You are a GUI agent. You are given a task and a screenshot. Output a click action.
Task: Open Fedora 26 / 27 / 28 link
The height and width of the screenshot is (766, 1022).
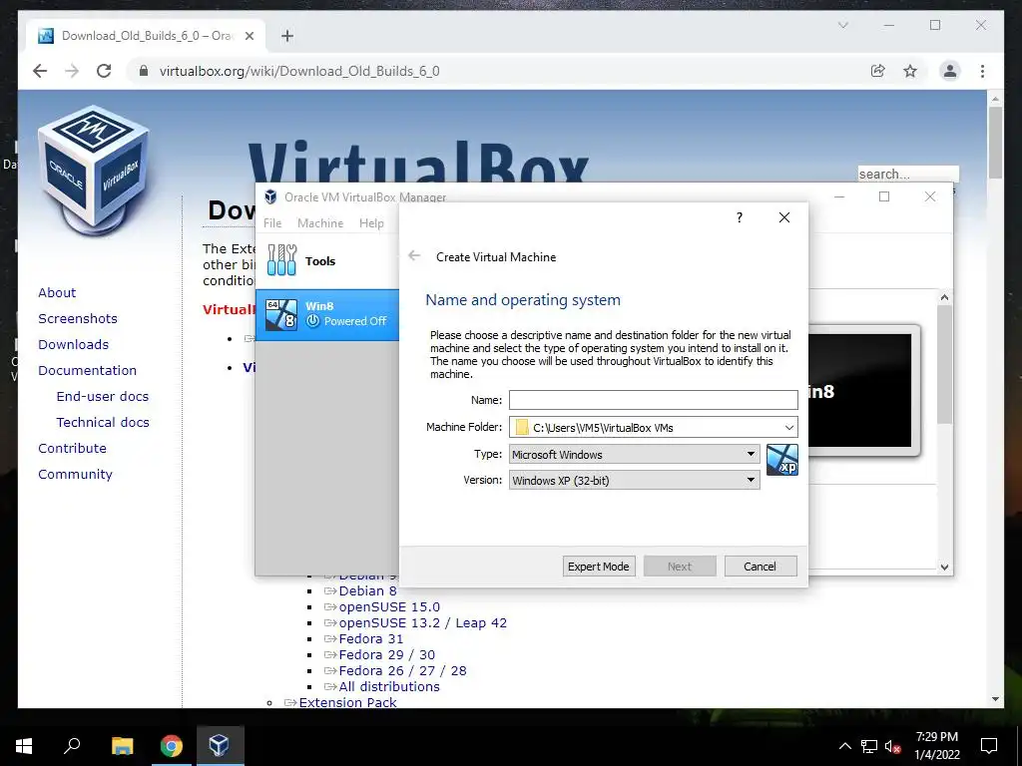pyautogui.click(x=403, y=671)
